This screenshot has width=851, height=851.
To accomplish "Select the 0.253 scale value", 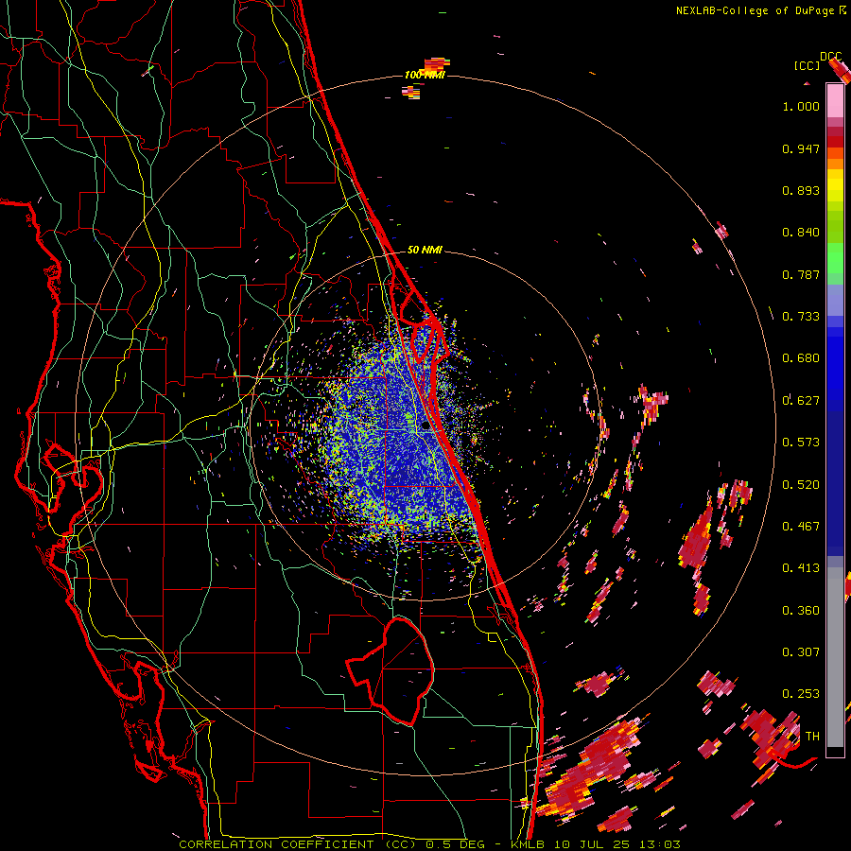I will (801, 694).
